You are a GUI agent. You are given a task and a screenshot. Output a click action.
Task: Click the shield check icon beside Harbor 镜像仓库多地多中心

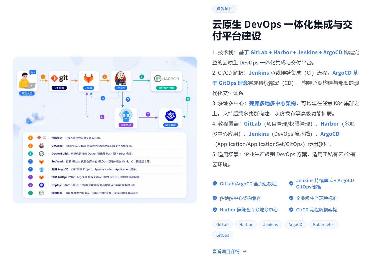point(215,210)
